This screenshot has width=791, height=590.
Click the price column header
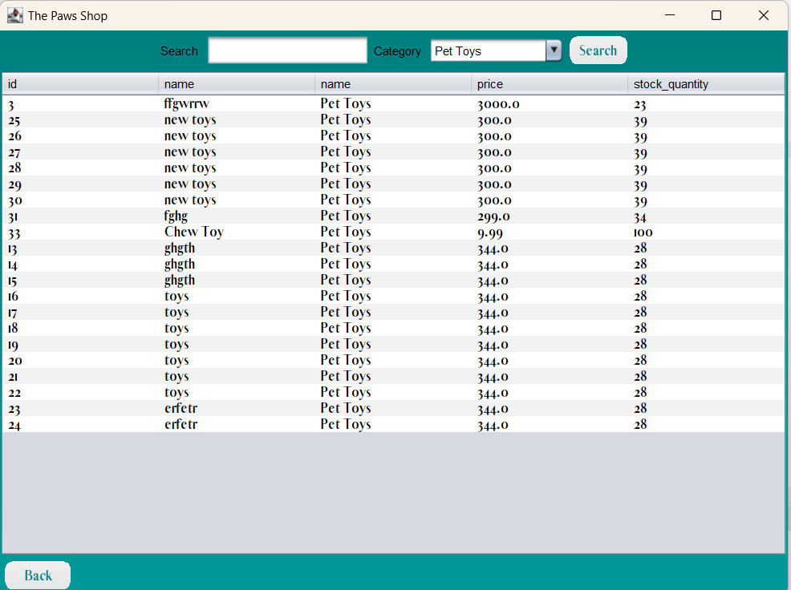click(x=548, y=83)
